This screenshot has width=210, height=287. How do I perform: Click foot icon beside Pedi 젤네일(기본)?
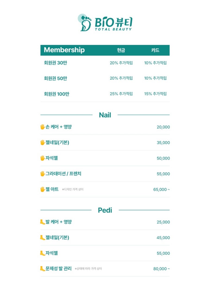(43, 237)
